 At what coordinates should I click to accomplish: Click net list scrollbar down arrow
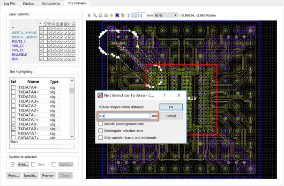(x=72, y=136)
